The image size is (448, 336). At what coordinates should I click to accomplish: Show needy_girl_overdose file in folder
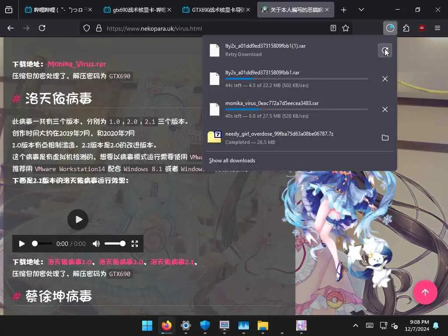(385, 138)
